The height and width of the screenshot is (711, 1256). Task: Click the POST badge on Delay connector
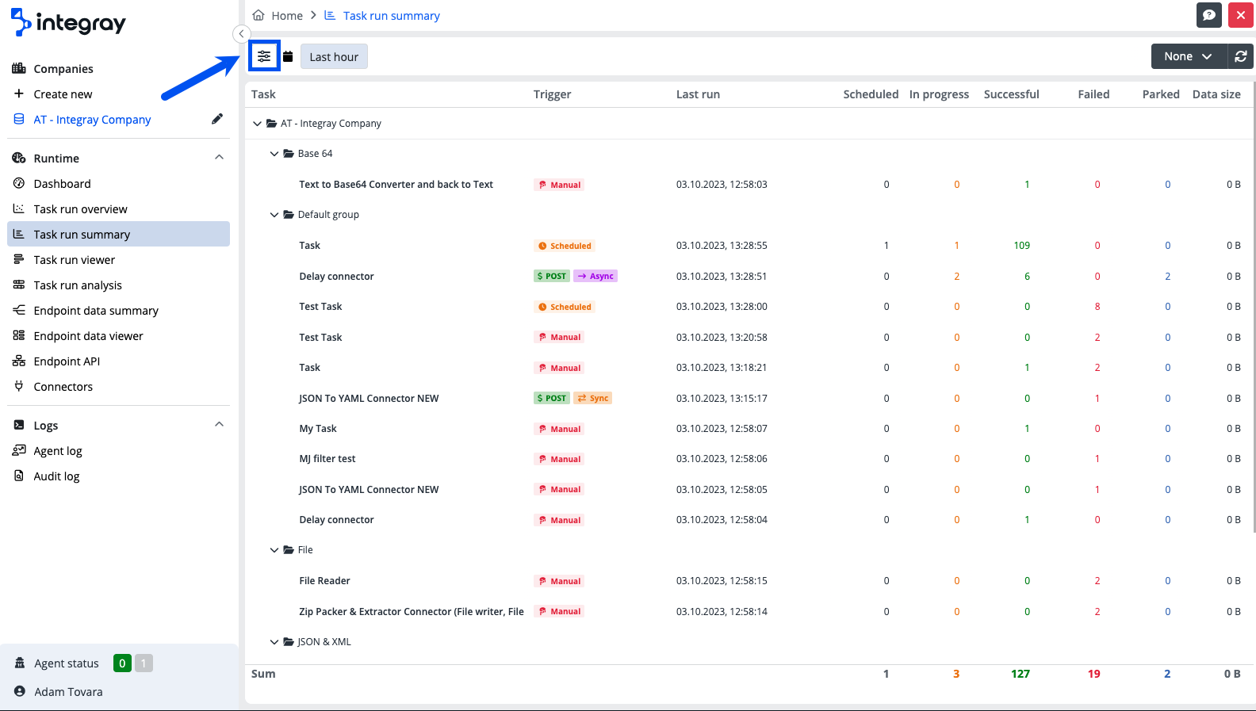coord(552,276)
